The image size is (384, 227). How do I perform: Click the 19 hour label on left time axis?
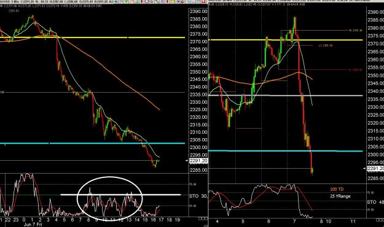178,220
